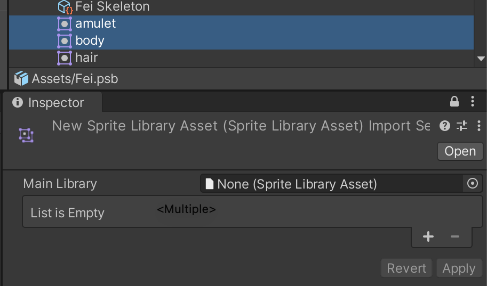
Task: Click the Sprite Library Asset header icon
Action: coord(26,135)
